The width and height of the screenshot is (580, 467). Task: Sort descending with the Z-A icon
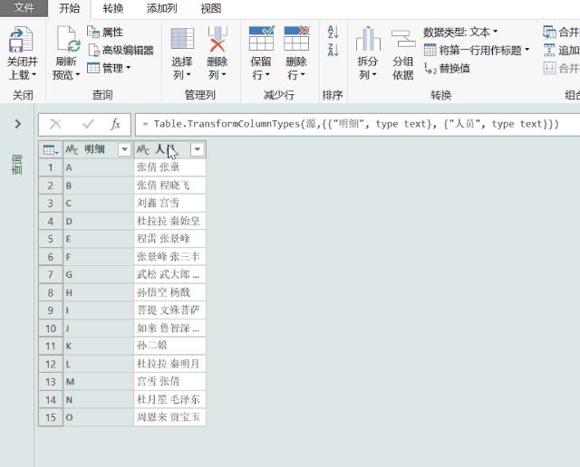[333, 50]
